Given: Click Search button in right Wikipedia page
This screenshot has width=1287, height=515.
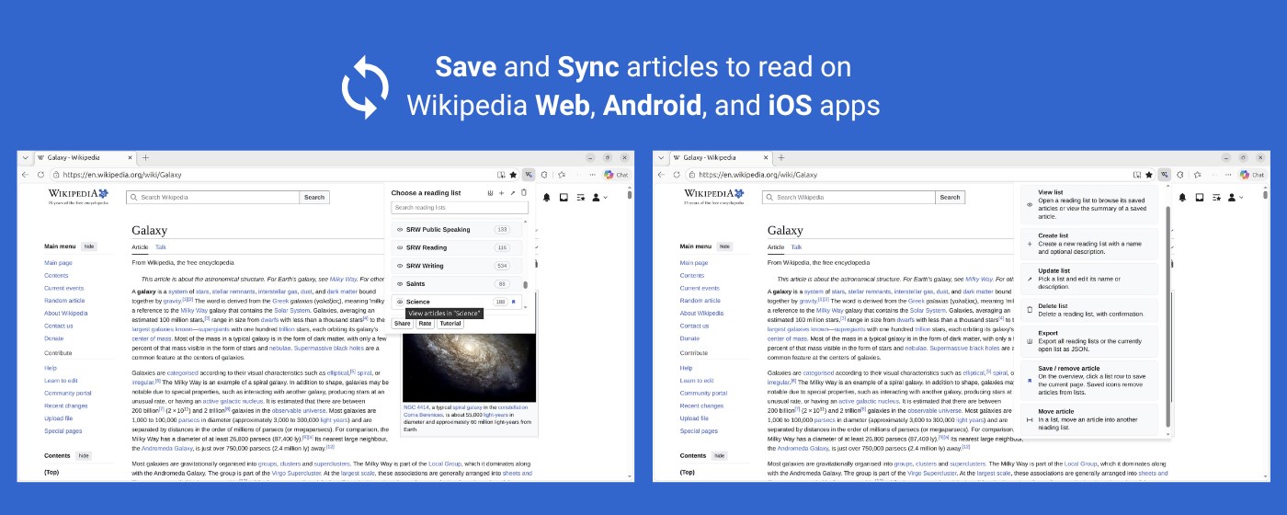Looking at the screenshot, I should coord(951,197).
